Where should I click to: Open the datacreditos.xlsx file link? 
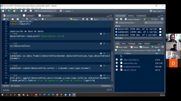click(x=130, y=63)
